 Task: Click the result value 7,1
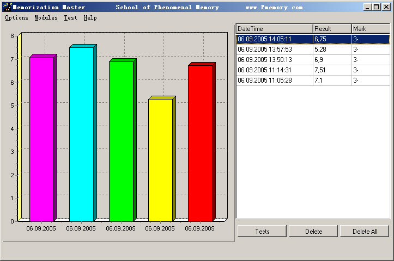(318, 80)
